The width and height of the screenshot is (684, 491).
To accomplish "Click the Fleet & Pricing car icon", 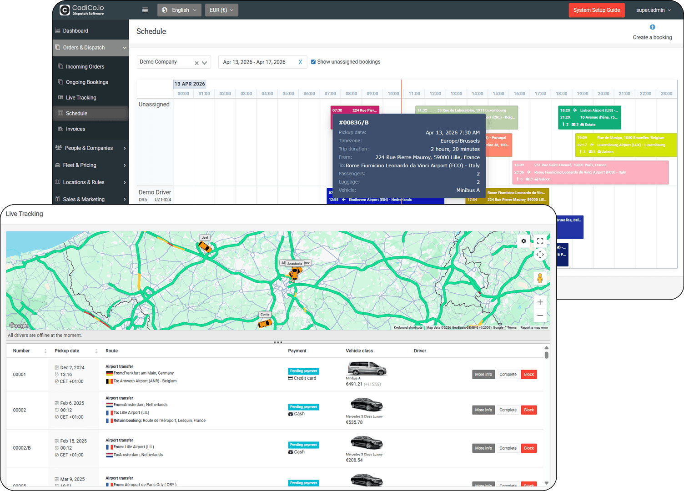I will tap(57, 165).
